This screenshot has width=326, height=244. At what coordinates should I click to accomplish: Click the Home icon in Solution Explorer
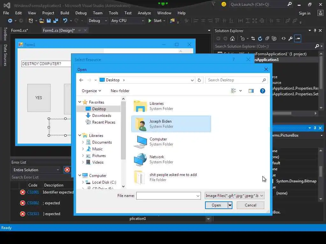coord(232,38)
